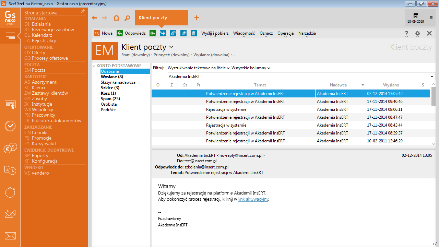
Task: Open the Narzędzia menu
Action: click(x=307, y=33)
